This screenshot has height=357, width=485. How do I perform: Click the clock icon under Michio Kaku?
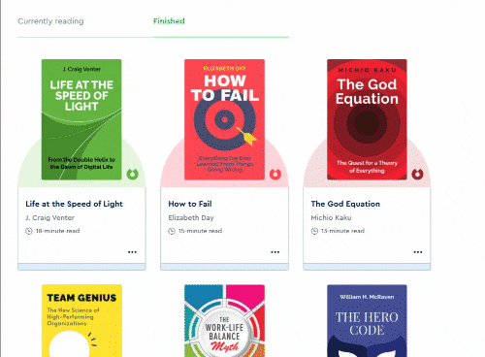(x=314, y=231)
